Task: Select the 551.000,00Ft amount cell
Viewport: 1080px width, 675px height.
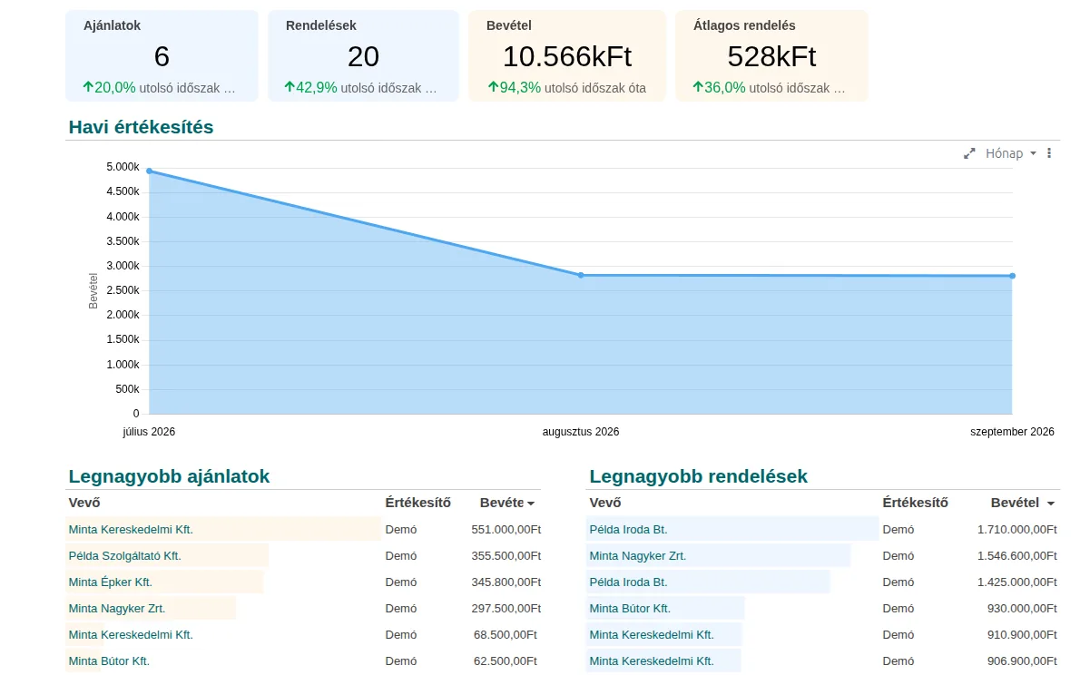Action: point(506,530)
